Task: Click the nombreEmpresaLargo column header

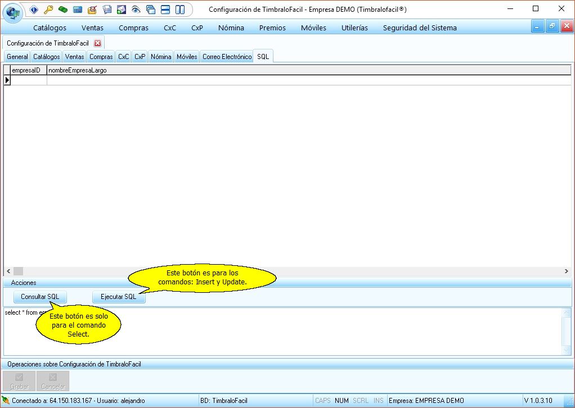Action: click(x=309, y=70)
